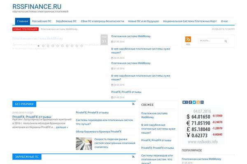The height and width of the screenshot is (164, 247).
Task: Click the grey 31 date badge
Action: [104, 40]
